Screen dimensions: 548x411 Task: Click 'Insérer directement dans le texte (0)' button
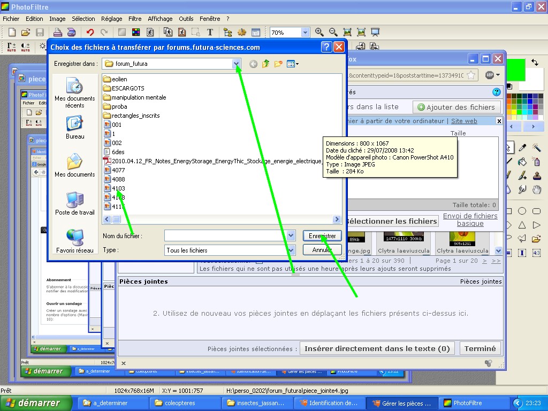(x=377, y=348)
